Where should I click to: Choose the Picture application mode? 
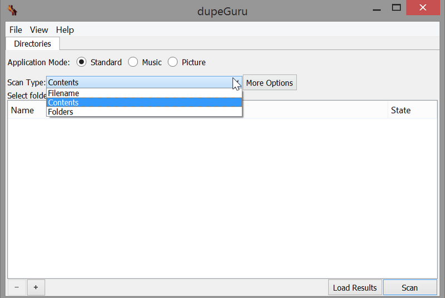pyautogui.click(x=173, y=62)
